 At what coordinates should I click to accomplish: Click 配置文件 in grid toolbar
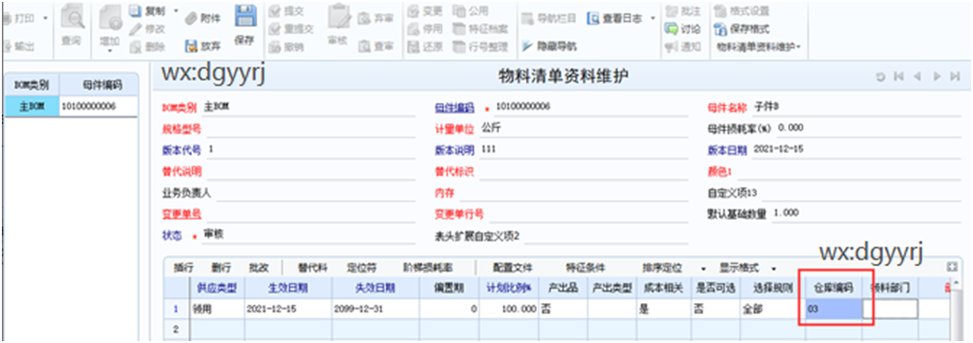coord(513,268)
